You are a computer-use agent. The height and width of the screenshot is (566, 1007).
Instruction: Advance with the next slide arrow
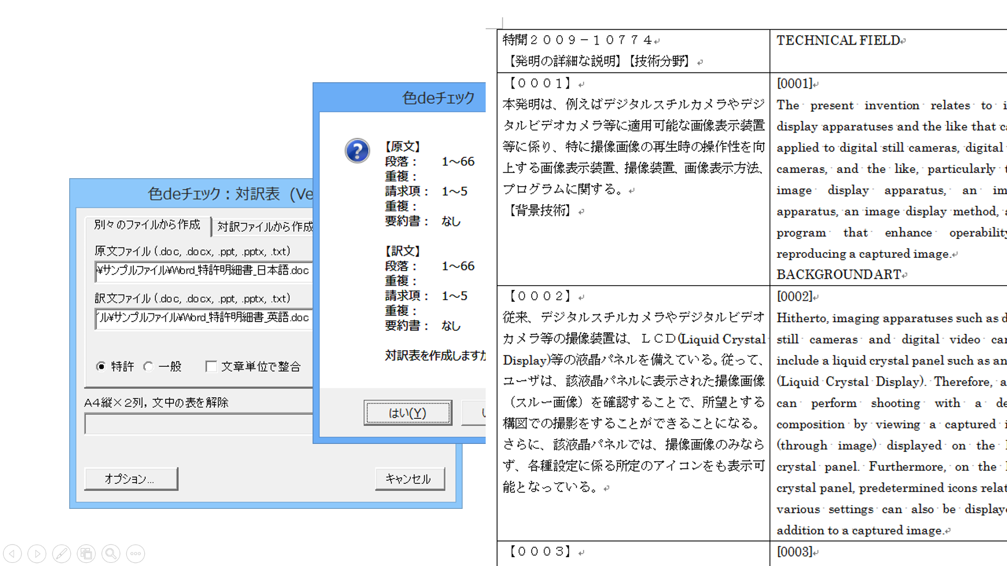coord(37,553)
